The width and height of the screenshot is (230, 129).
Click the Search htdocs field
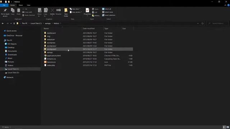pos(217,23)
